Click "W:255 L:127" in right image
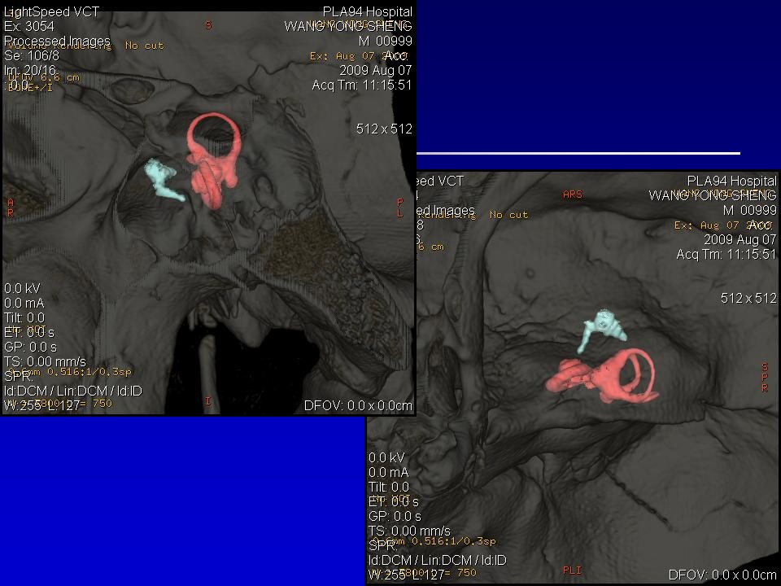 407,575
